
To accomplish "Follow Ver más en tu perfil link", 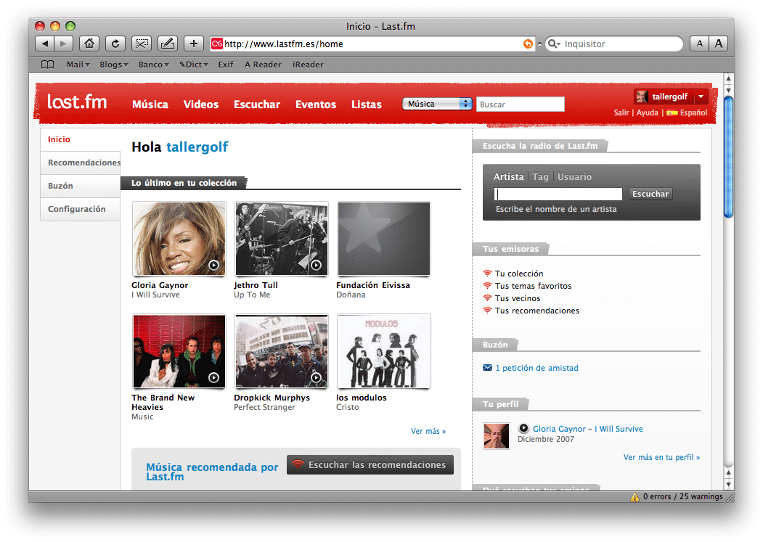I will [662, 457].
